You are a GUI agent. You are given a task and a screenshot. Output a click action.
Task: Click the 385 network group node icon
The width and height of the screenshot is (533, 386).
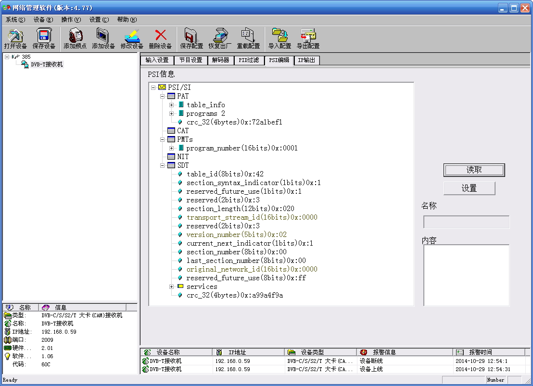[16, 57]
